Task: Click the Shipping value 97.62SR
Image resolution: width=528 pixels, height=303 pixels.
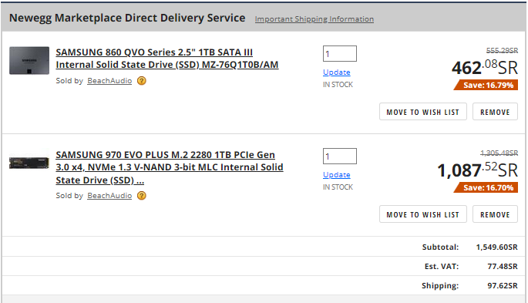Action: [x=503, y=285]
